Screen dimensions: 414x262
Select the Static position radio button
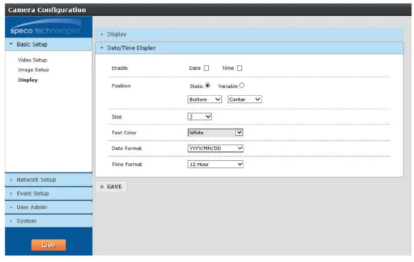(x=207, y=86)
